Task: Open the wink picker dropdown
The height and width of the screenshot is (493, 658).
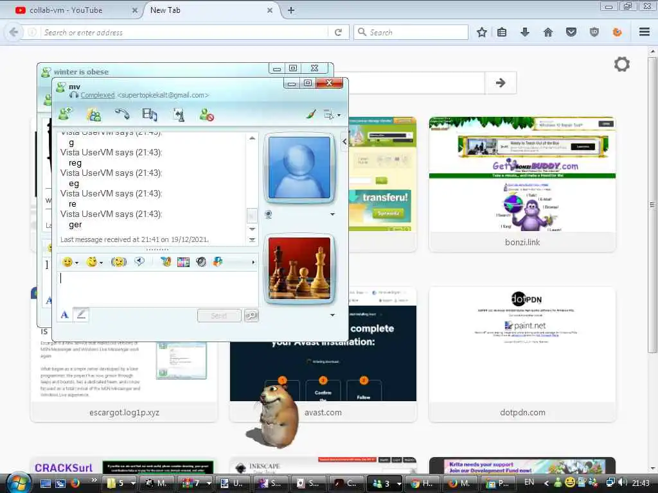Action: (94, 262)
